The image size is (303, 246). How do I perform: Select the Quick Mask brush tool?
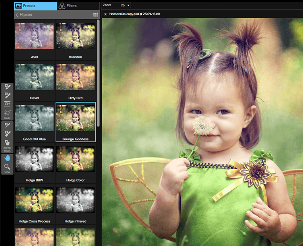click(7, 95)
